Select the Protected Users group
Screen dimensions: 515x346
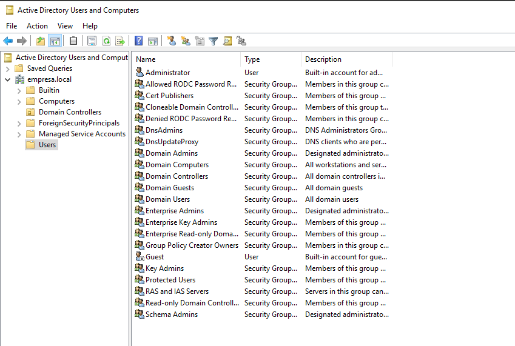[x=170, y=280]
